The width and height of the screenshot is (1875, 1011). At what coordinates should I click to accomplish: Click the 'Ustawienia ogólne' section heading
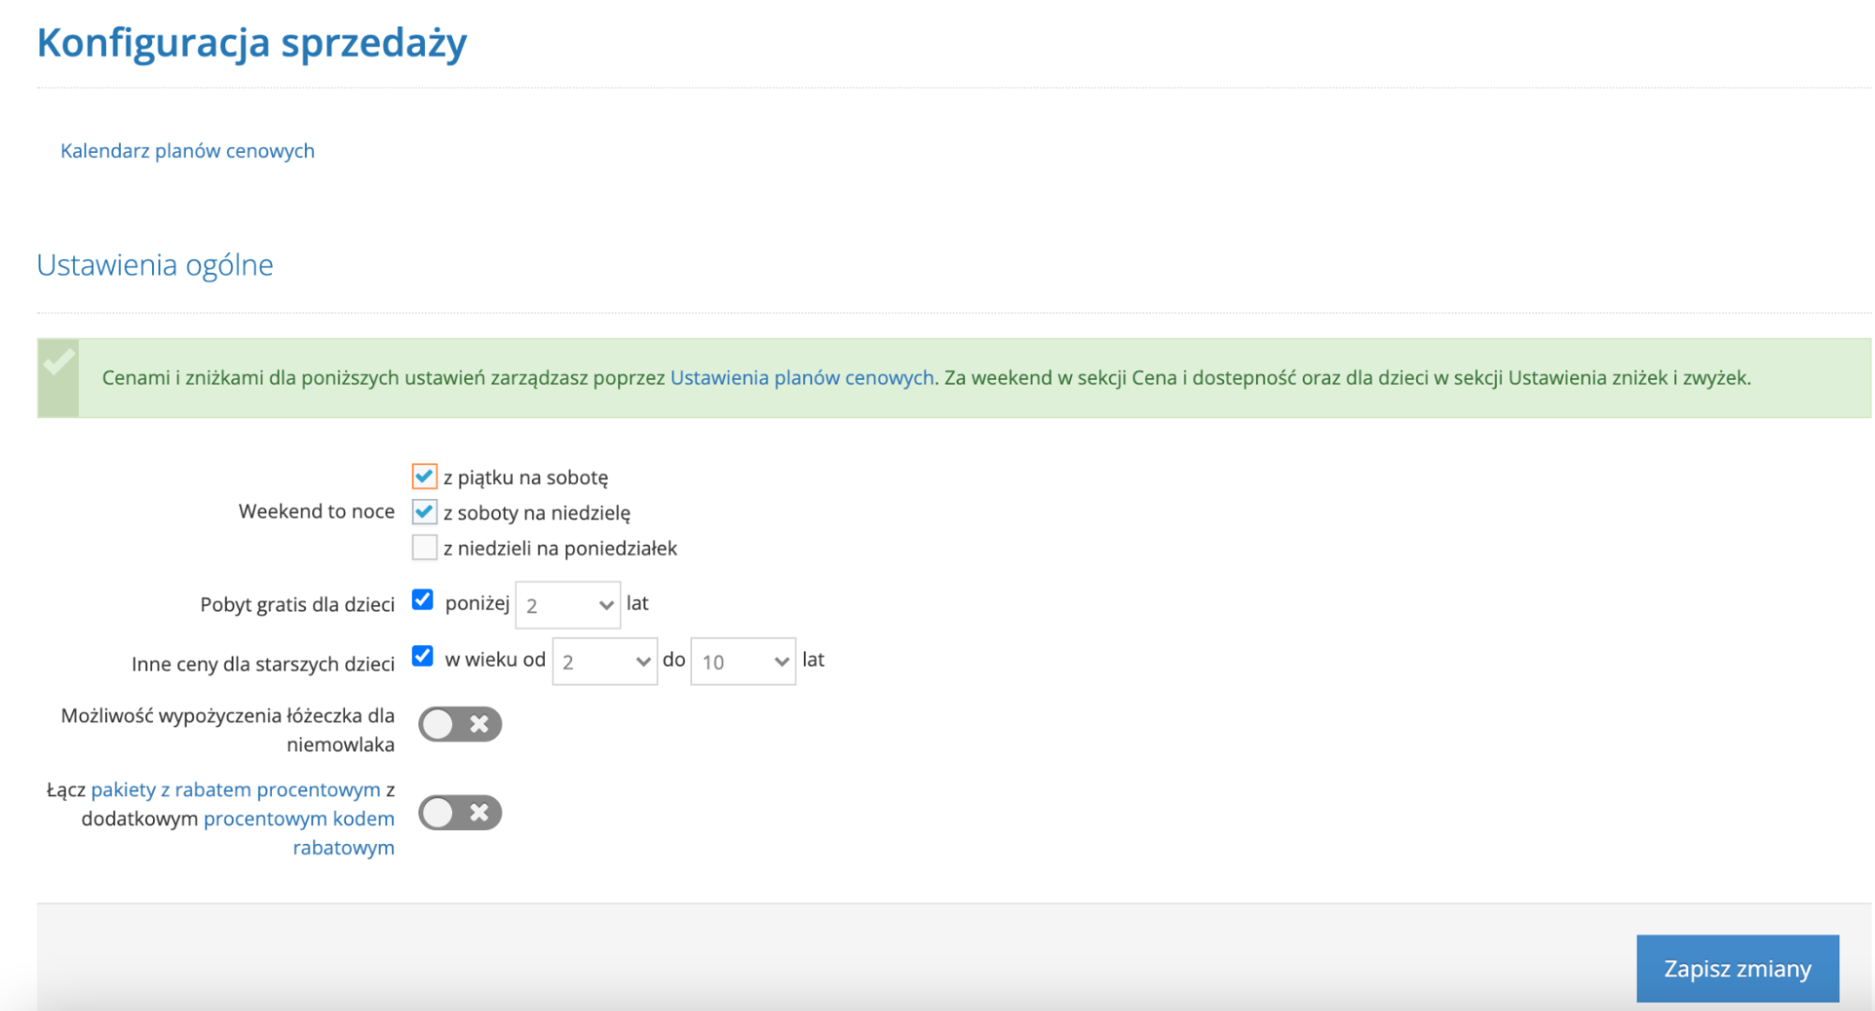click(x=155, y=265)
